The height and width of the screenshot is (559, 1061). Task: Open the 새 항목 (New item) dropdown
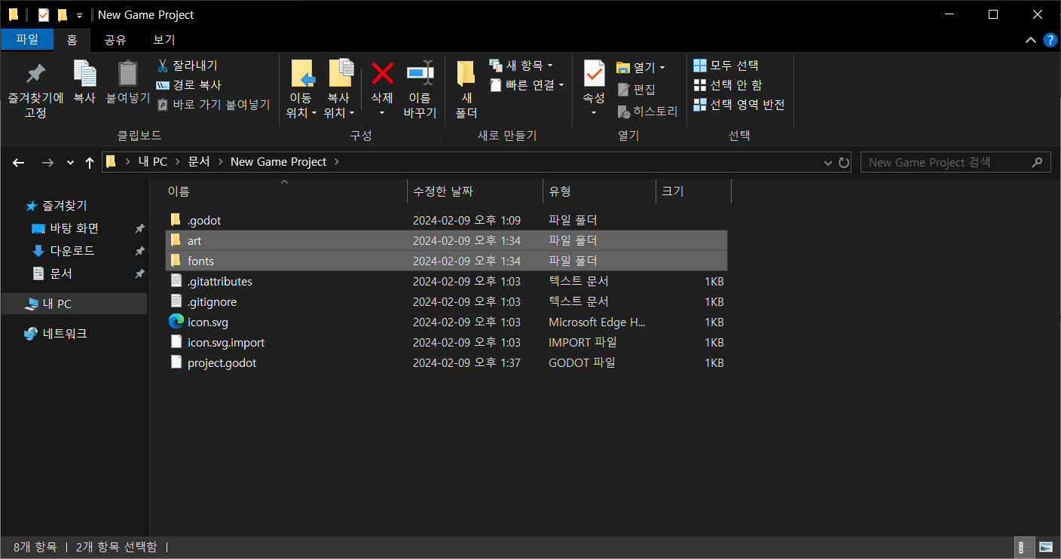(521, 66)
